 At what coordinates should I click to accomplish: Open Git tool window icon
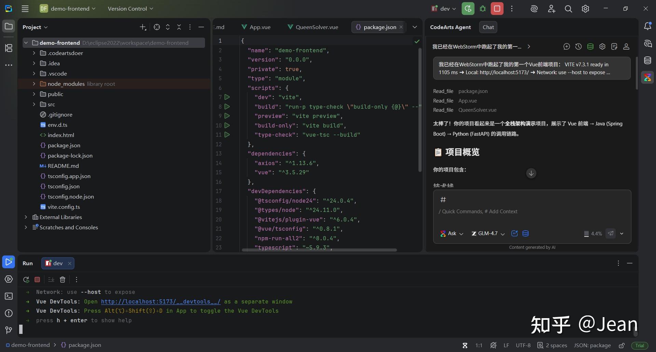9,330
